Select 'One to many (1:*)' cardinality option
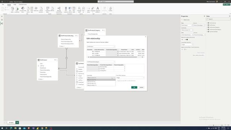 pos(101,83)
